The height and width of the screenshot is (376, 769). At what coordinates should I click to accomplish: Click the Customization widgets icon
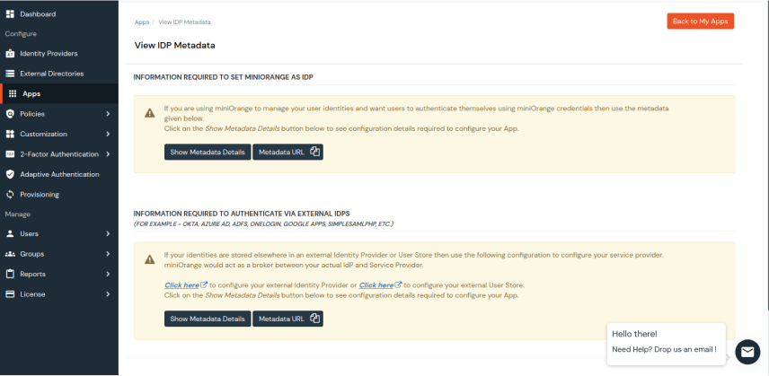click(x=10, y=134)
